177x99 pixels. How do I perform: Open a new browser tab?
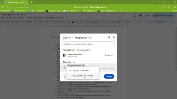[31, 2]
